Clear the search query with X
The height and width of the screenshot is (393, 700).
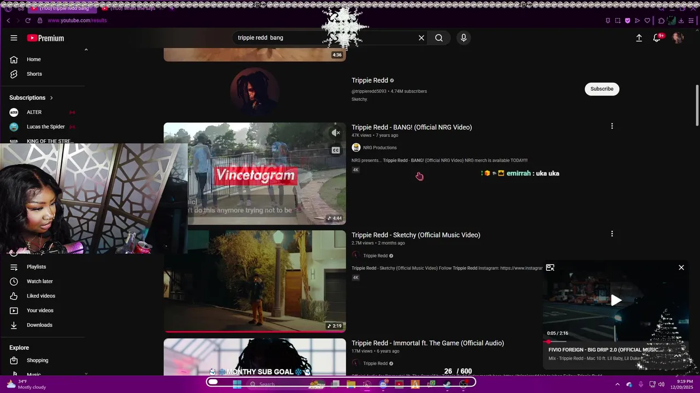pos(421,38)
